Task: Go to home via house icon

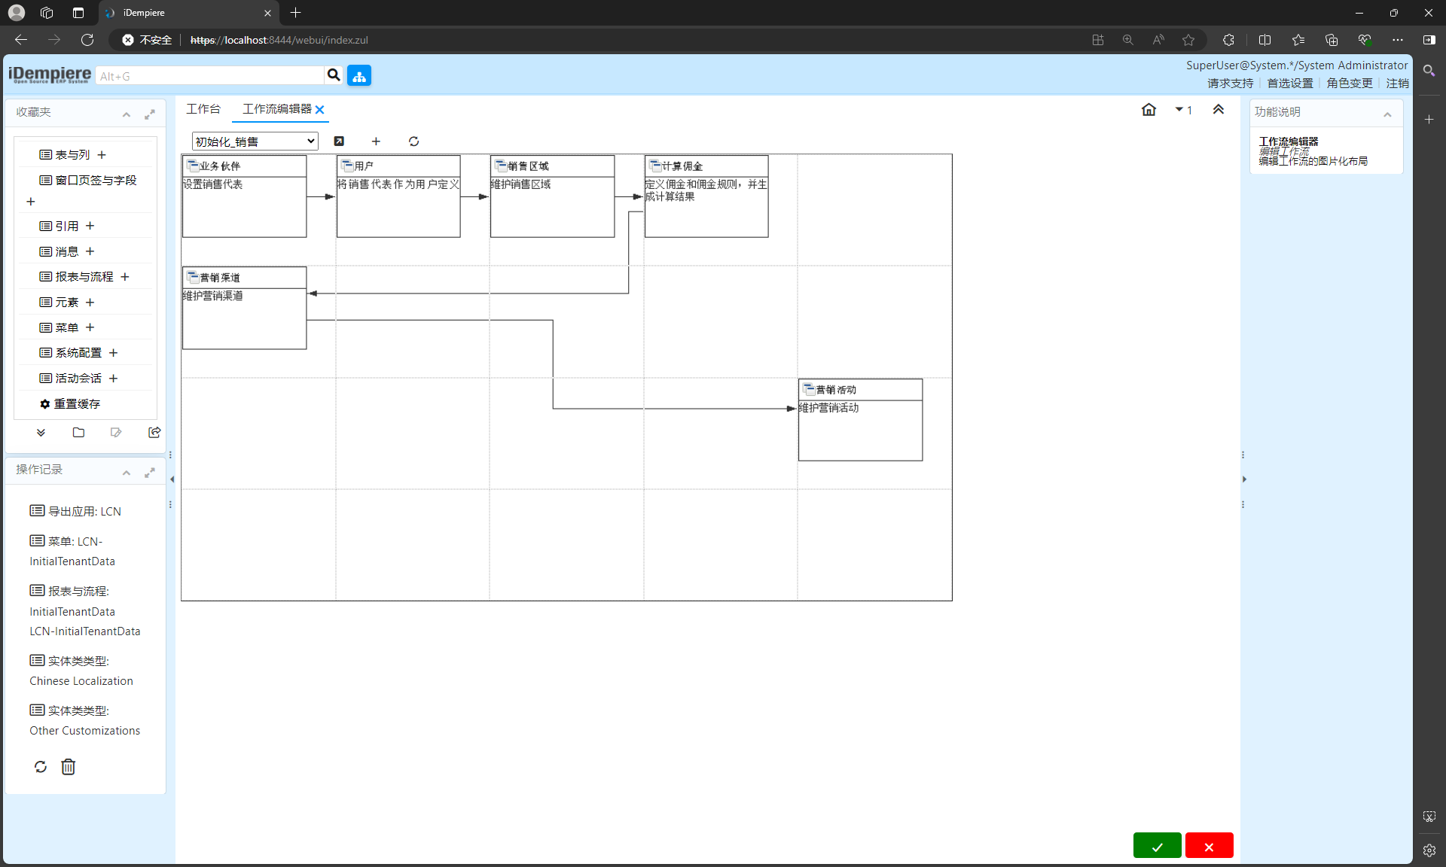Action: [x=1149, y=110]
